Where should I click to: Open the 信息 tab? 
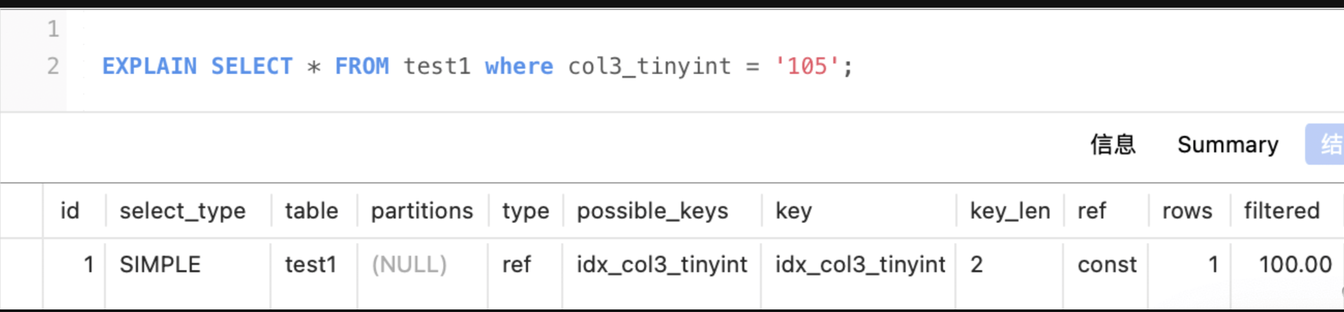point(1112,144)
